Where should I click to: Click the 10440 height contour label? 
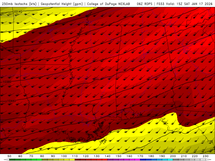coord(12,101)
